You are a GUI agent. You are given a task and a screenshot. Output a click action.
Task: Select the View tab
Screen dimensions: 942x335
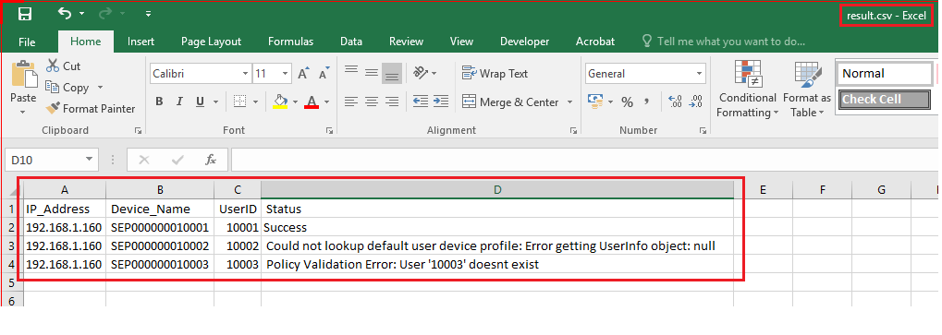point(461,42)
